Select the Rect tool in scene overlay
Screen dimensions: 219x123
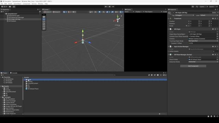tap(44, 26)
